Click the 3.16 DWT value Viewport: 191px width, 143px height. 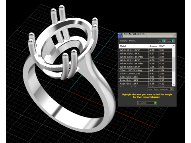[162, 77]
